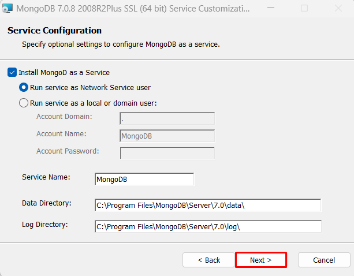Screen dimensions: 354x276
Task: Click the Account Name text field
Action: pyautogui.click(x=167, y=136)
